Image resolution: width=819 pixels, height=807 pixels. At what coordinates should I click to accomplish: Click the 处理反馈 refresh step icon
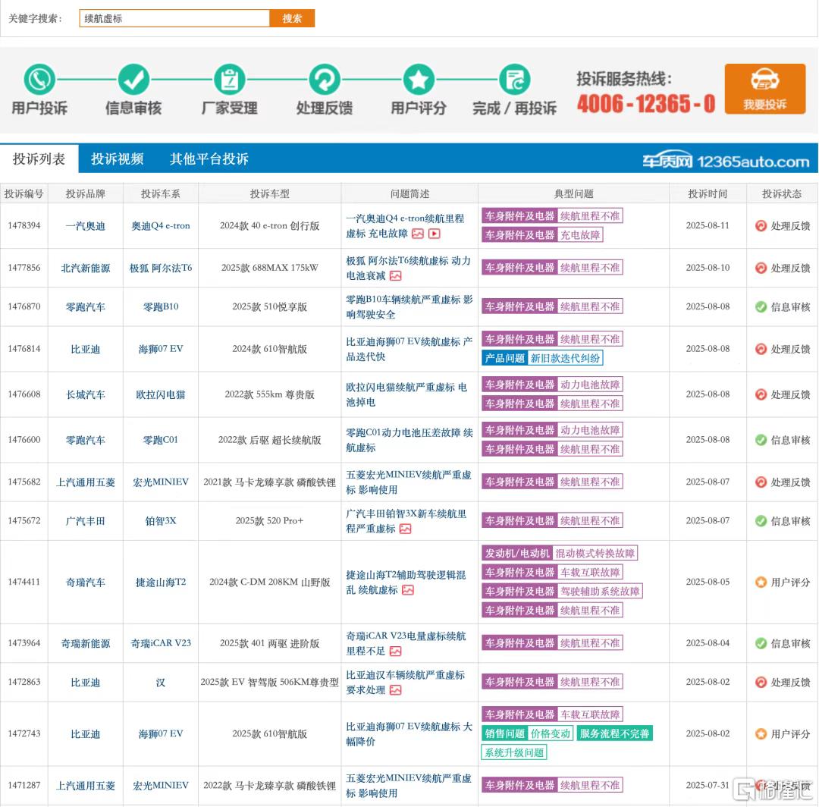pyautogui.click(x=325, y=80)
